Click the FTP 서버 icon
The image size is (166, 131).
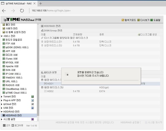[4, 43]
